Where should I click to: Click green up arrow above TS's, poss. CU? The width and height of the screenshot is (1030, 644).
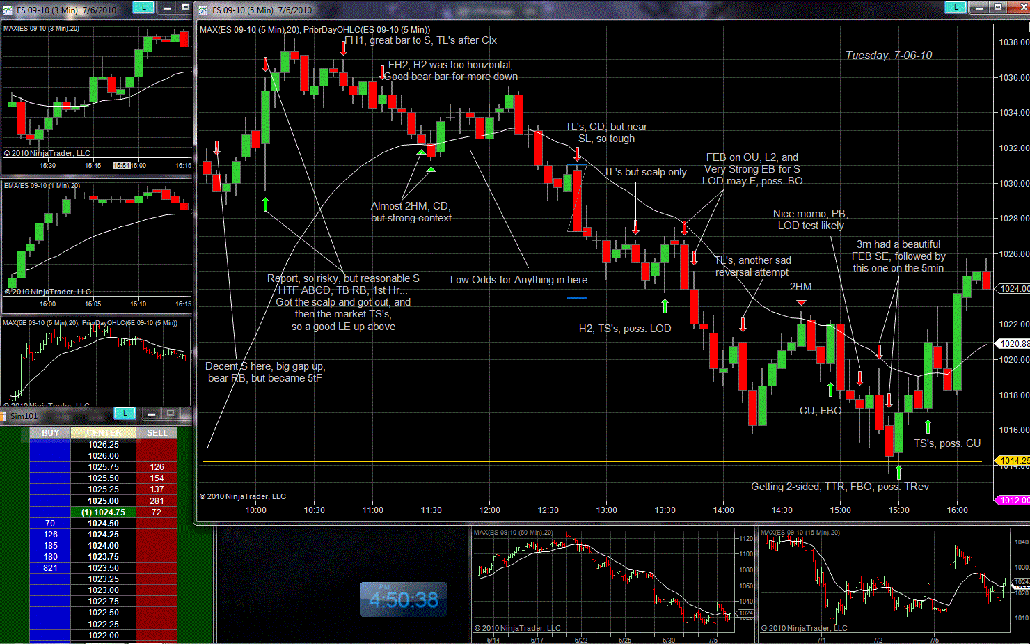[928, 425]
